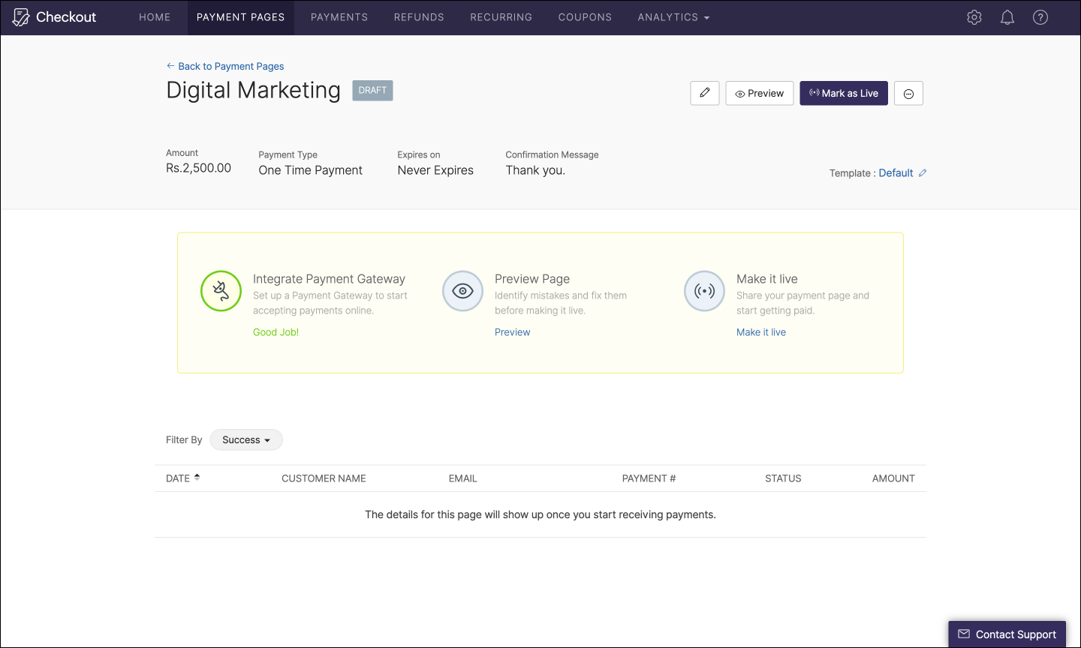Click CUSTOMER NAME column header
The width and height of the screenshot is (1081, 648).
click(x=324, y=478)
